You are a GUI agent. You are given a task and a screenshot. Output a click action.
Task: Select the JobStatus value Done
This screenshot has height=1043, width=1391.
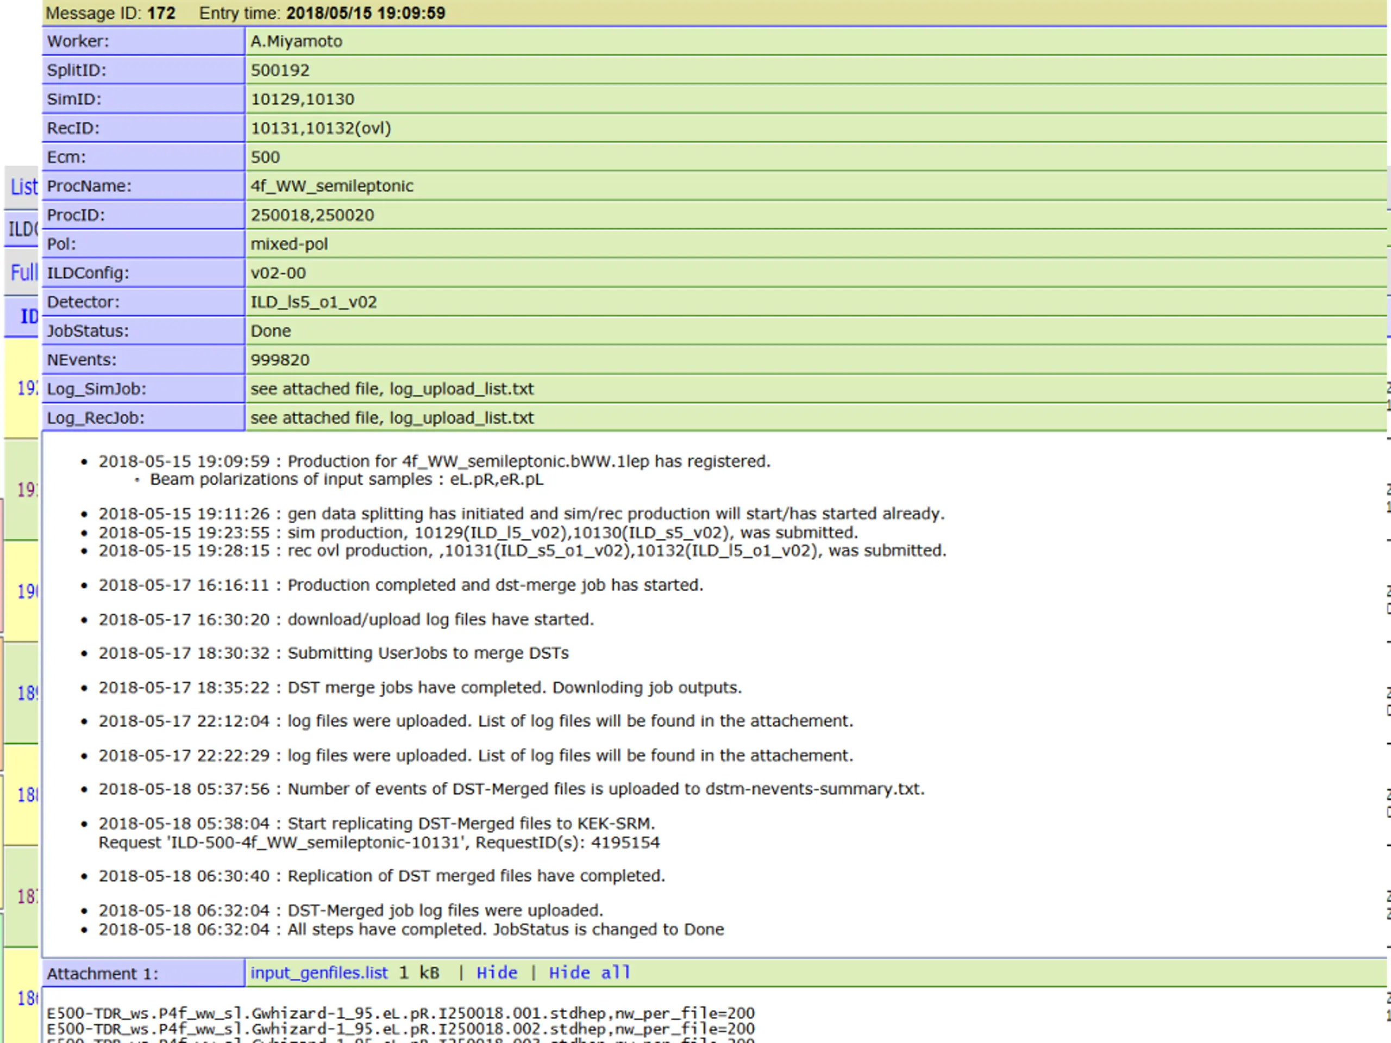point(271,331)
